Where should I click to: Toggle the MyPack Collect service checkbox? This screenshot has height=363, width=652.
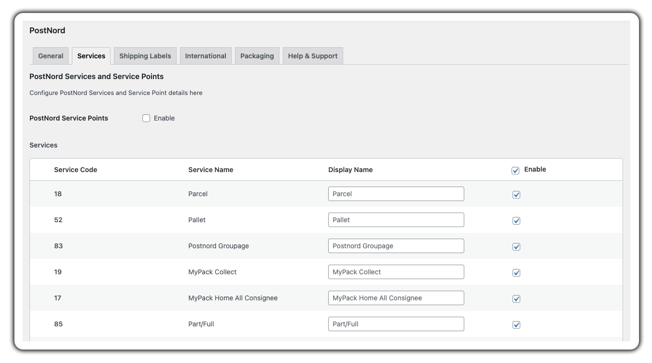[x=516, y=273]
